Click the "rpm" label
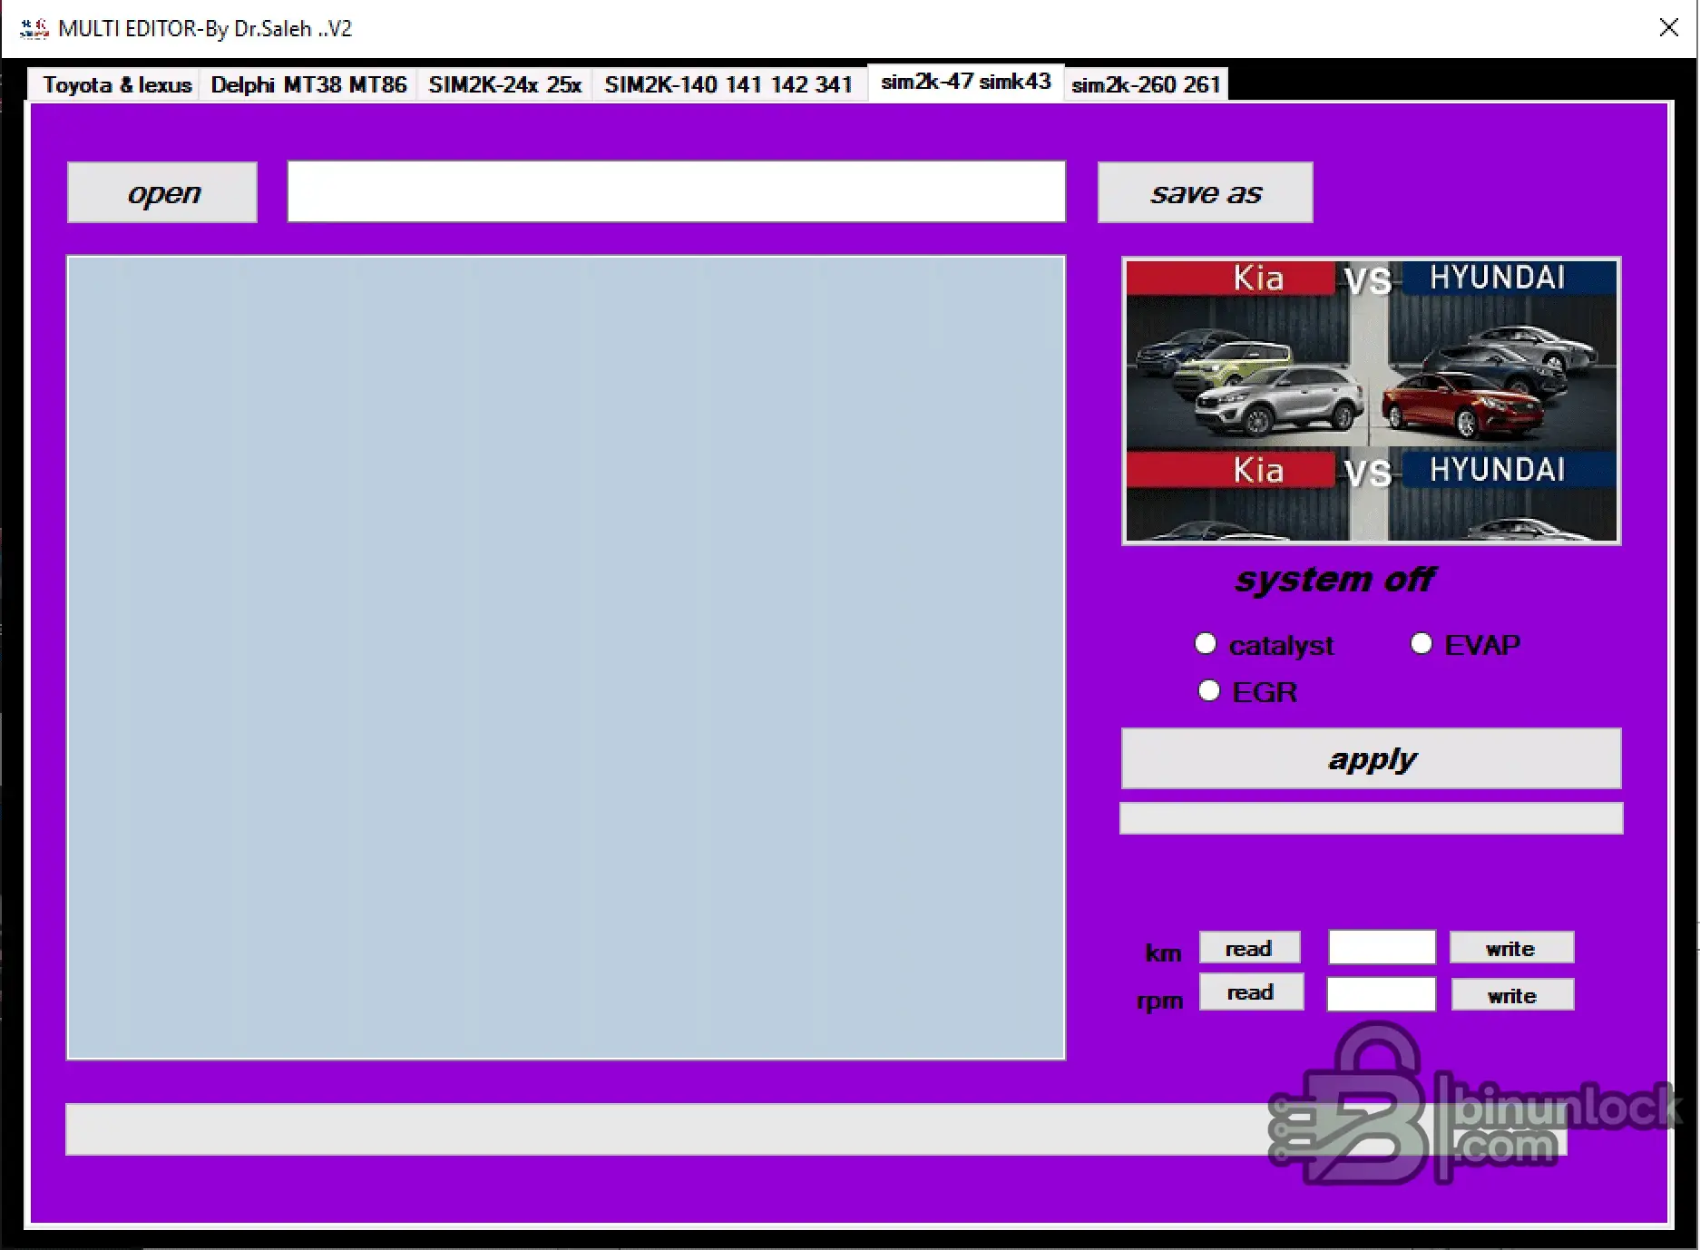 pyautogui.click(x=1160, y=1001)
